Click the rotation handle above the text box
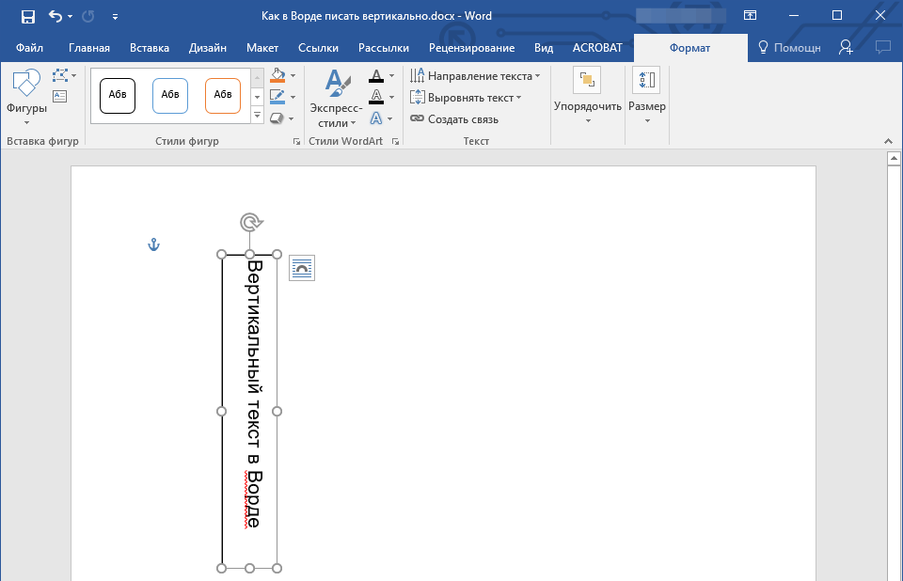This screenshot has height=581, width=903. [250, 222]
